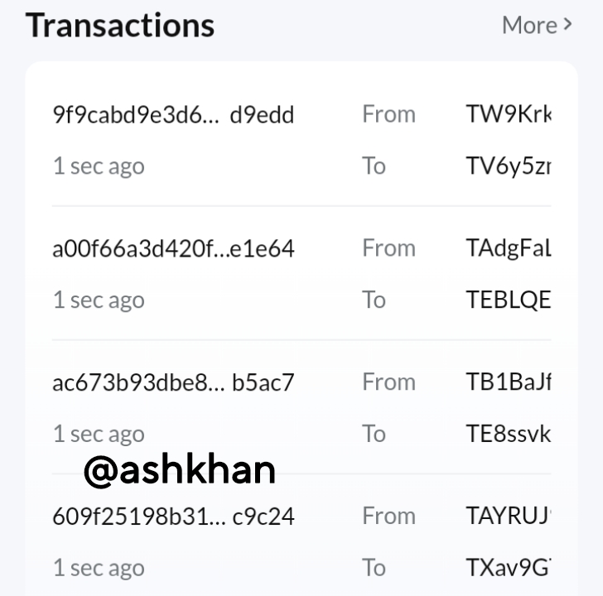
Task: Click the To label of the second transaction
Action: click(374, 300)
